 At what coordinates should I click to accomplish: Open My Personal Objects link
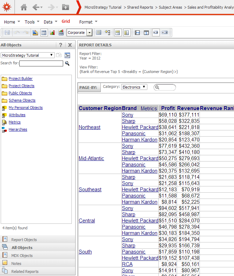(x=26, y=108)
